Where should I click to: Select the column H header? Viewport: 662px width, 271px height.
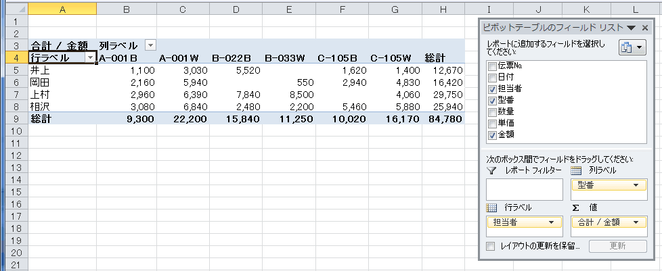(443, 9)
